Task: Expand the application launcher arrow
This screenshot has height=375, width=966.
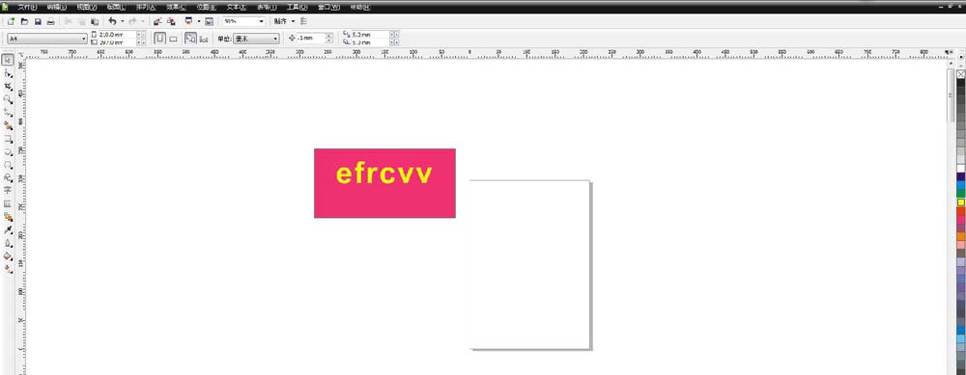Action: pyautogui.click(x=198, y=21)
